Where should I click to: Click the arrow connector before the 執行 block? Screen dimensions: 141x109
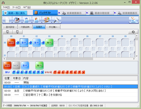43,43
